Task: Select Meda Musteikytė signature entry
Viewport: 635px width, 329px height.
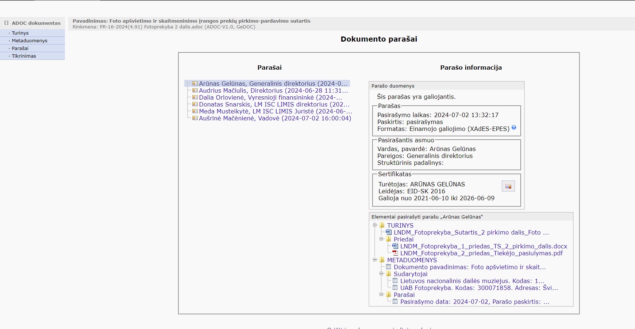Action: (x=275, y=111)
